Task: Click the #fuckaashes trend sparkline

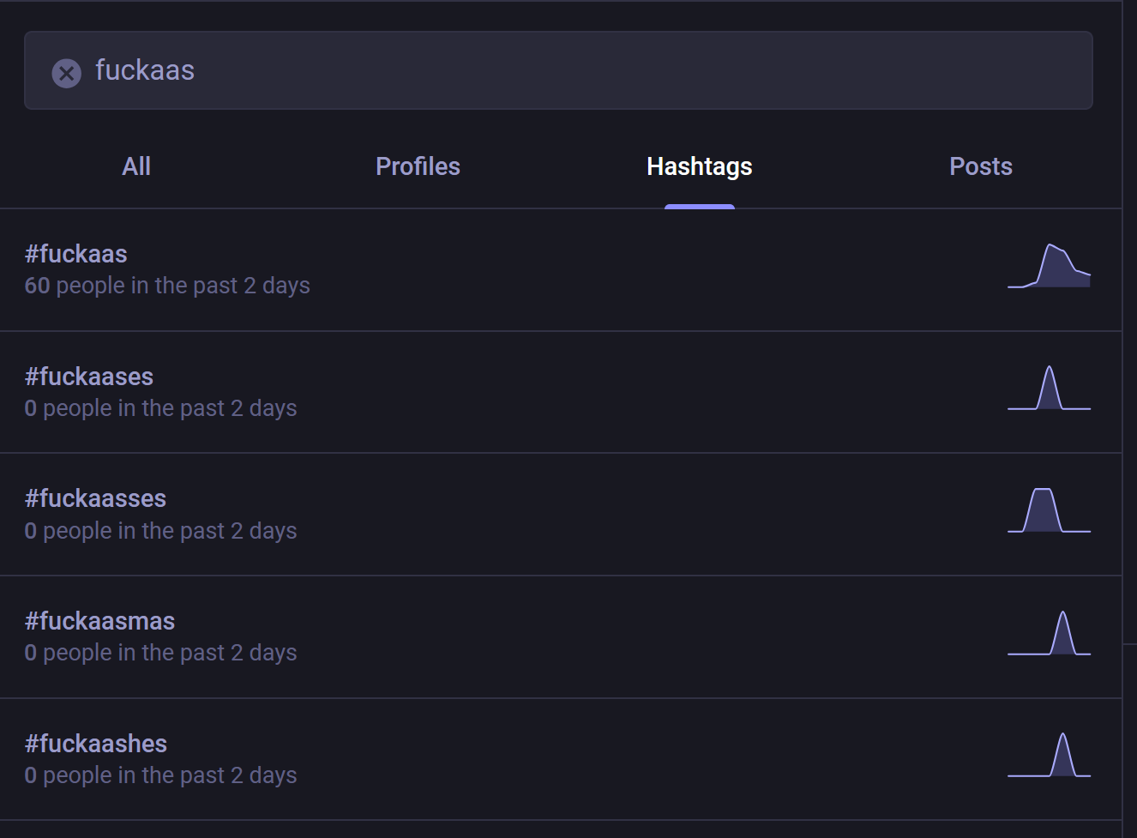Action: [x=1049, y=756]
